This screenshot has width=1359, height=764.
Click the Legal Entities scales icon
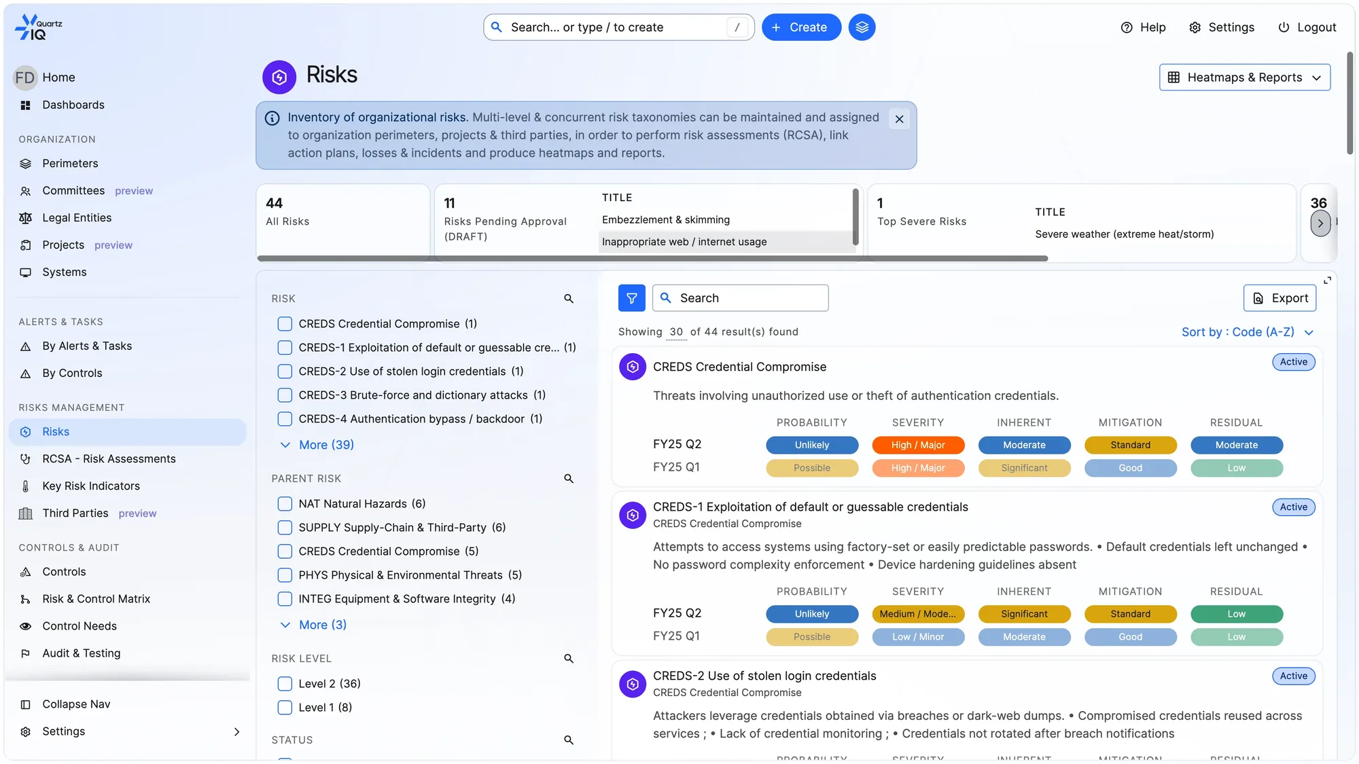click(x=26, y=218)
